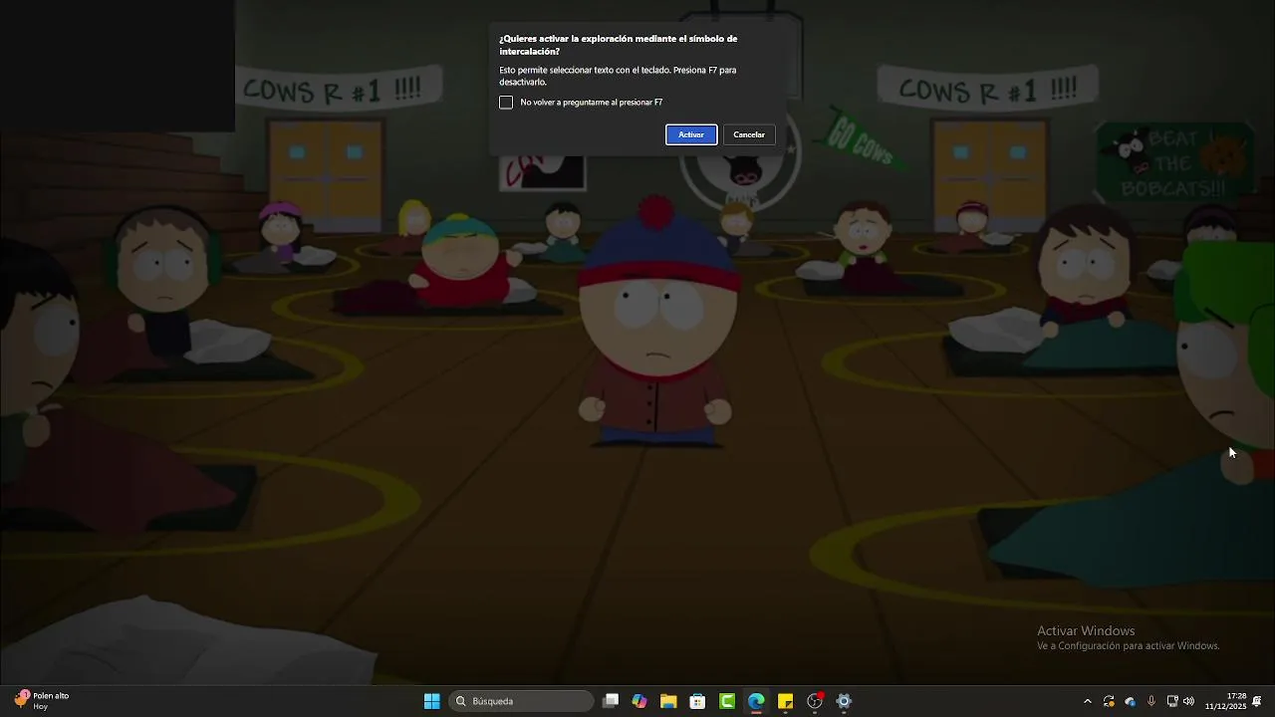Launch Copilot from the taskbar
Screen dimensions: 1275x717
click(x=639, y=701)
